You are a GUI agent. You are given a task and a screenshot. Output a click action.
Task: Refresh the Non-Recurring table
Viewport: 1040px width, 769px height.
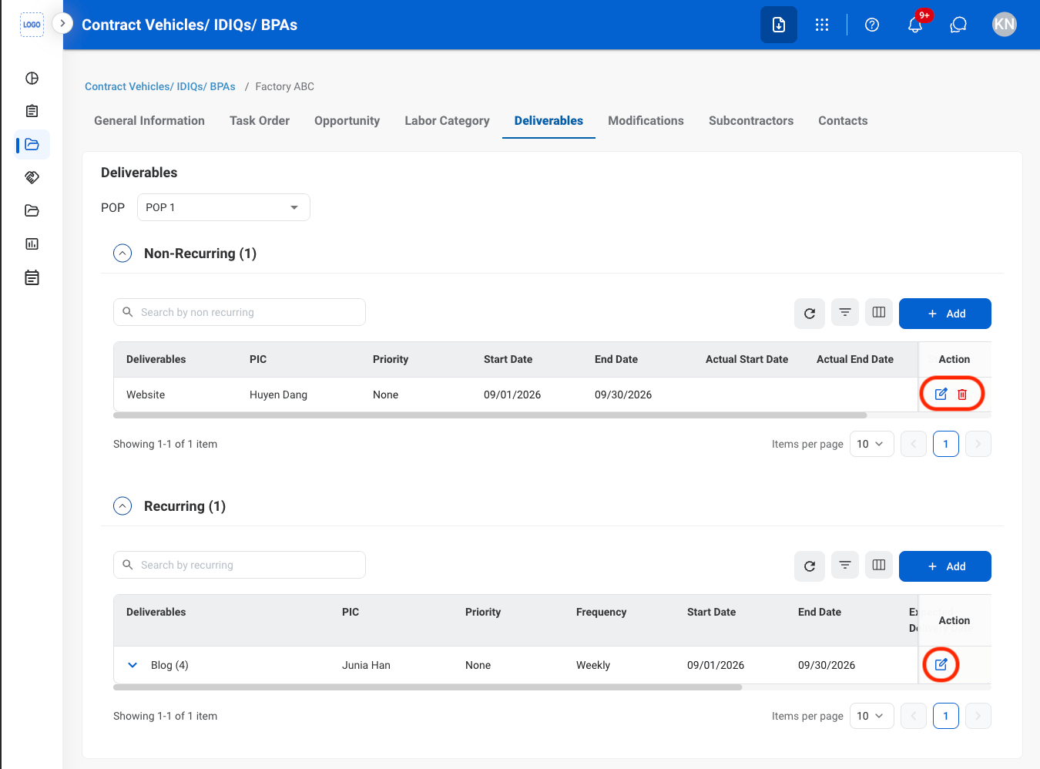(x=810, y=314)
